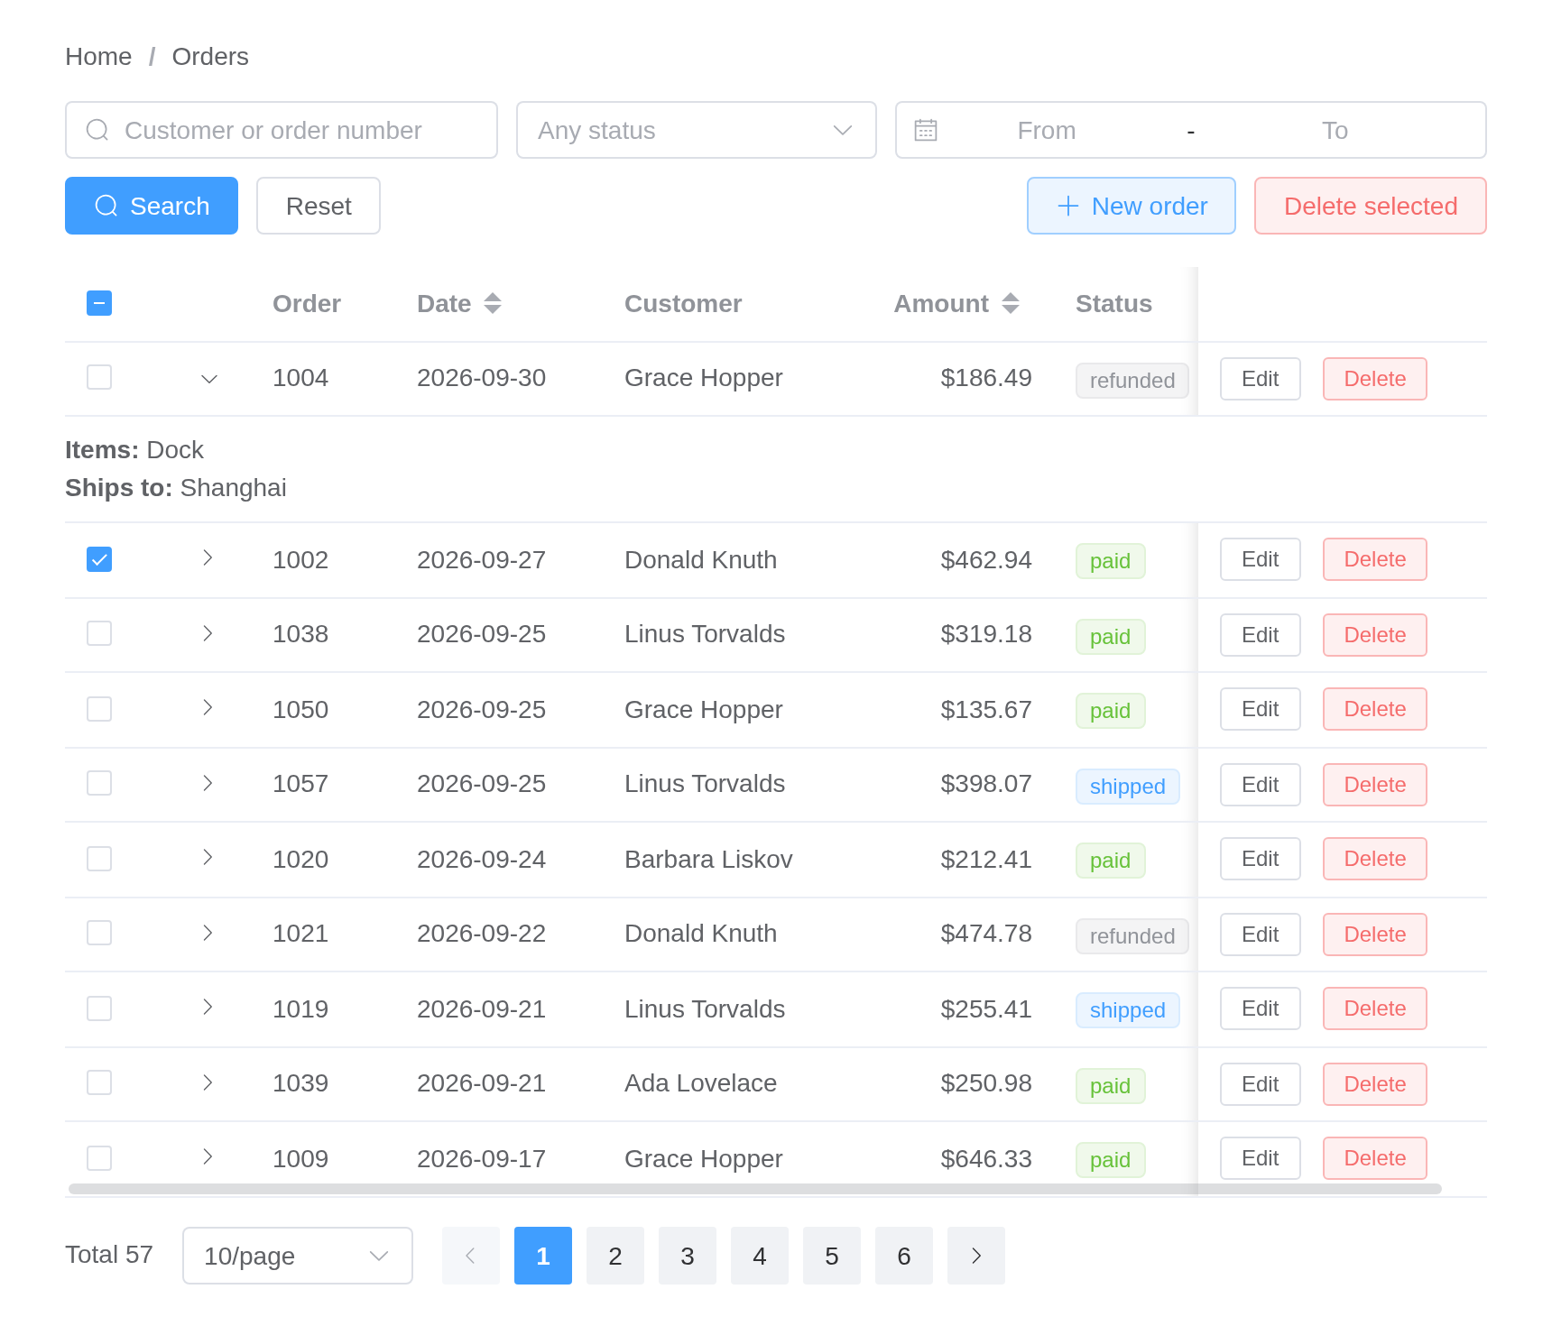The image size is (1552, 1326).
Task: Click customer name Ada Lovelace
Action: (700, 1082)
